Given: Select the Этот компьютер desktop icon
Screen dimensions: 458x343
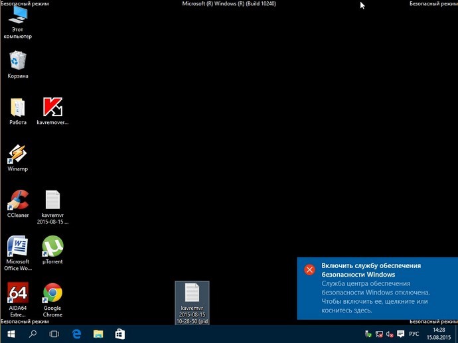Looking at the screenshot, I should (x=17, y=22).
